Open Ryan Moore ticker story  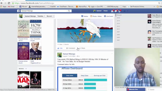(x=155, y=16)
